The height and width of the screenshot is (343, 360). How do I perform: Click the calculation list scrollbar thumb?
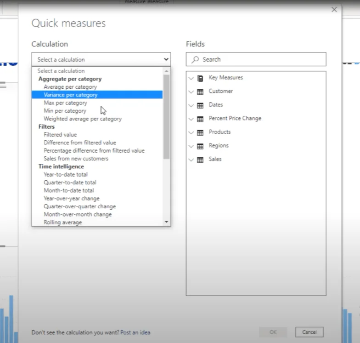coord(166,117)
